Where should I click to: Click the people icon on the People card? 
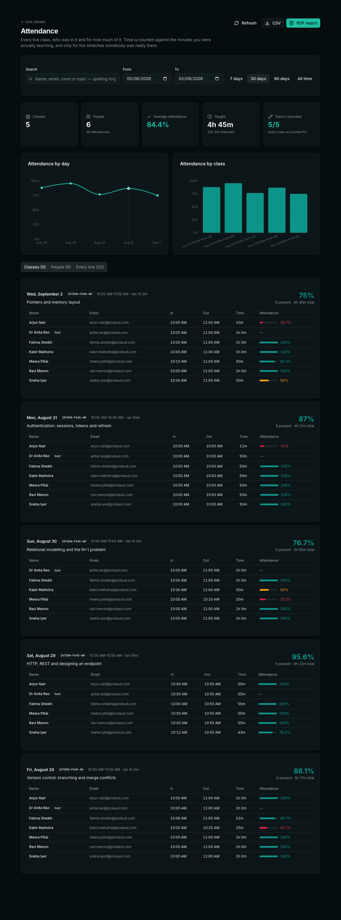pos(88,117)
